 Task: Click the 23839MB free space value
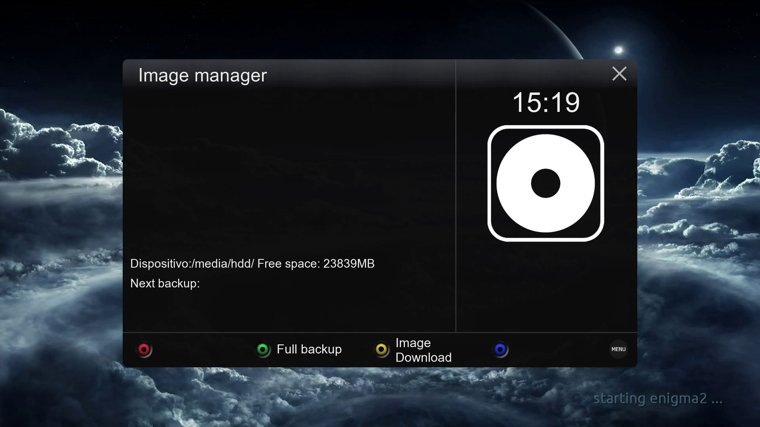(x=349, y=264)
